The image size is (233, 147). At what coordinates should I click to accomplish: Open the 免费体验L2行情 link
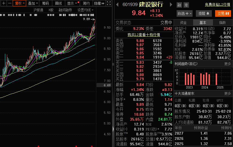point(218,5)
